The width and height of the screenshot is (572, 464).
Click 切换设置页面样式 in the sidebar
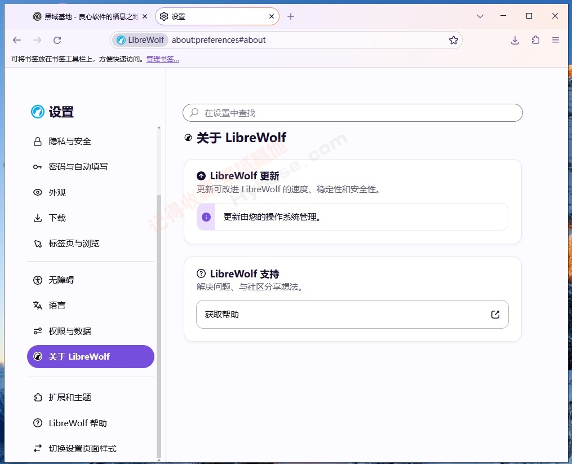[x=91, y=449]
